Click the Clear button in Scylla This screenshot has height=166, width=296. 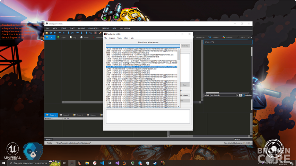click(185, 85)
